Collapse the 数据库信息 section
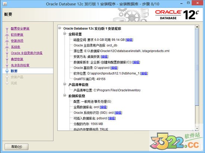Viewport: 205px width, 153px height. (x=65, y=95)
